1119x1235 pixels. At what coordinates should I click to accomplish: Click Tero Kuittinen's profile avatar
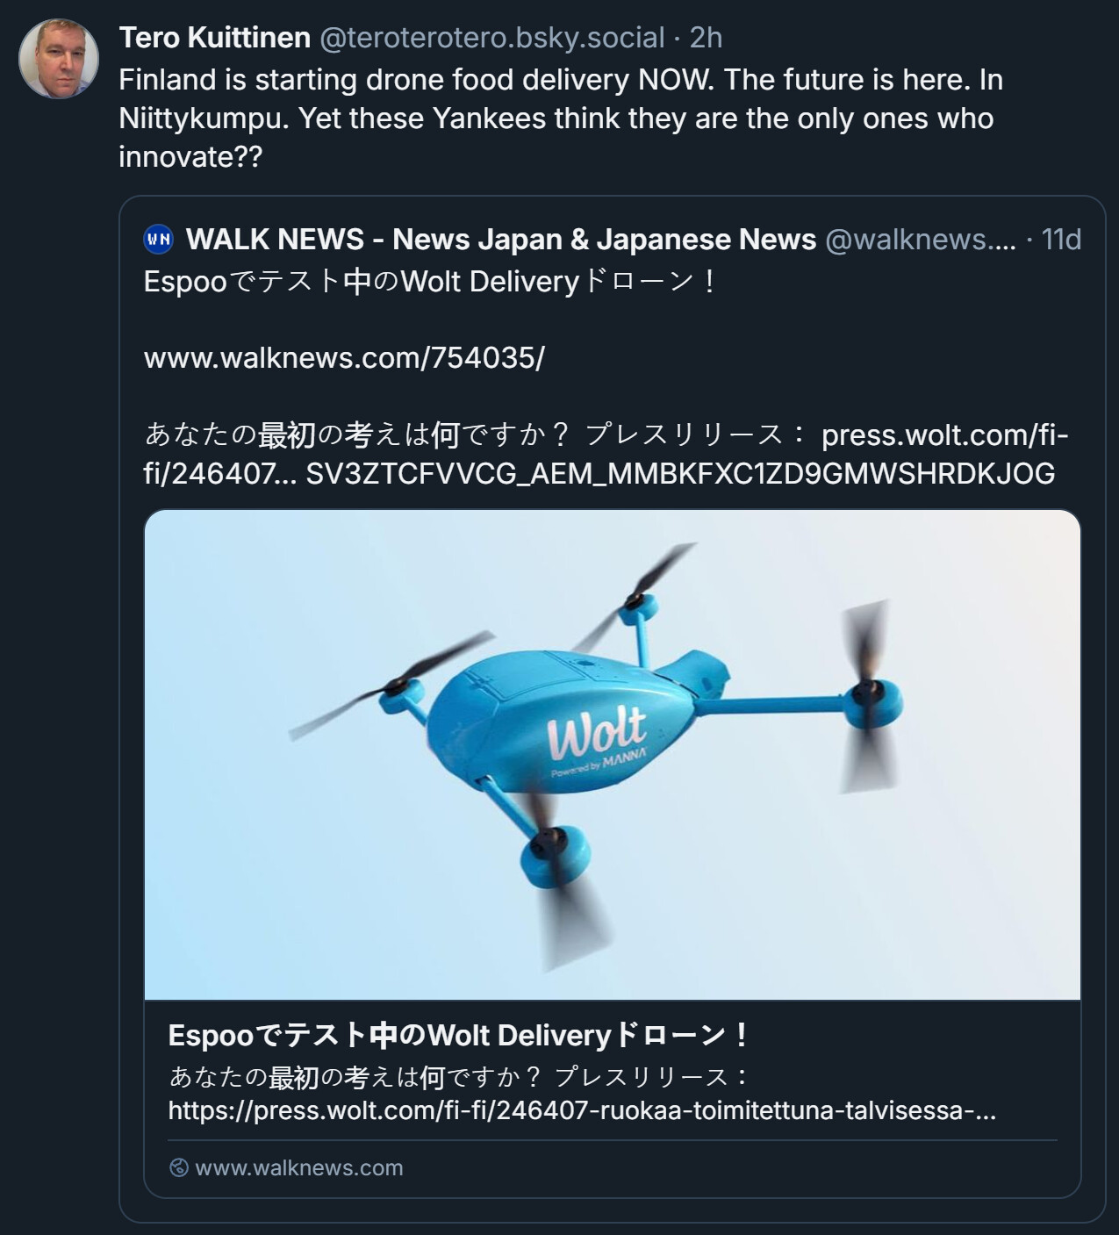pyautogui.click(x=59, y=59)
